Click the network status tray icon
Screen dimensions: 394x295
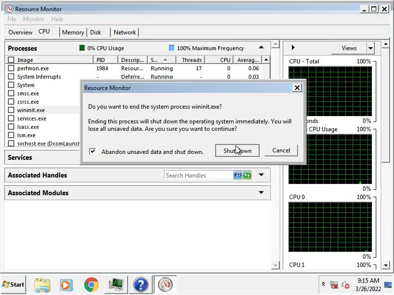(334, 285)
